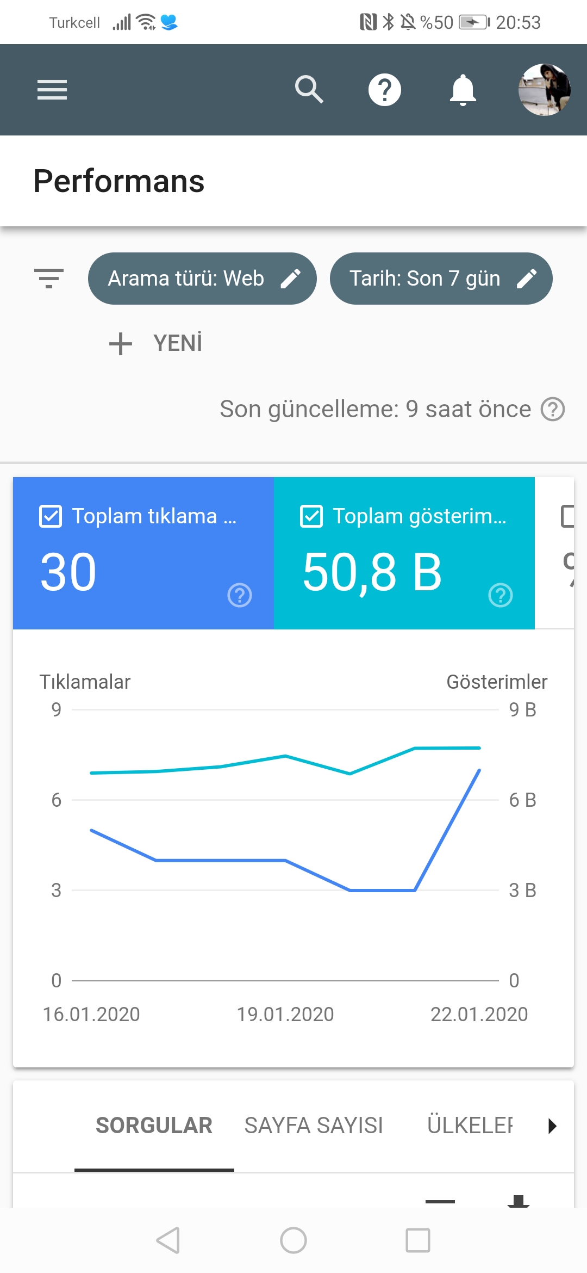Select the SORGULAR tab
This screenshot has height=1273, width=587.
(154, 1126)
